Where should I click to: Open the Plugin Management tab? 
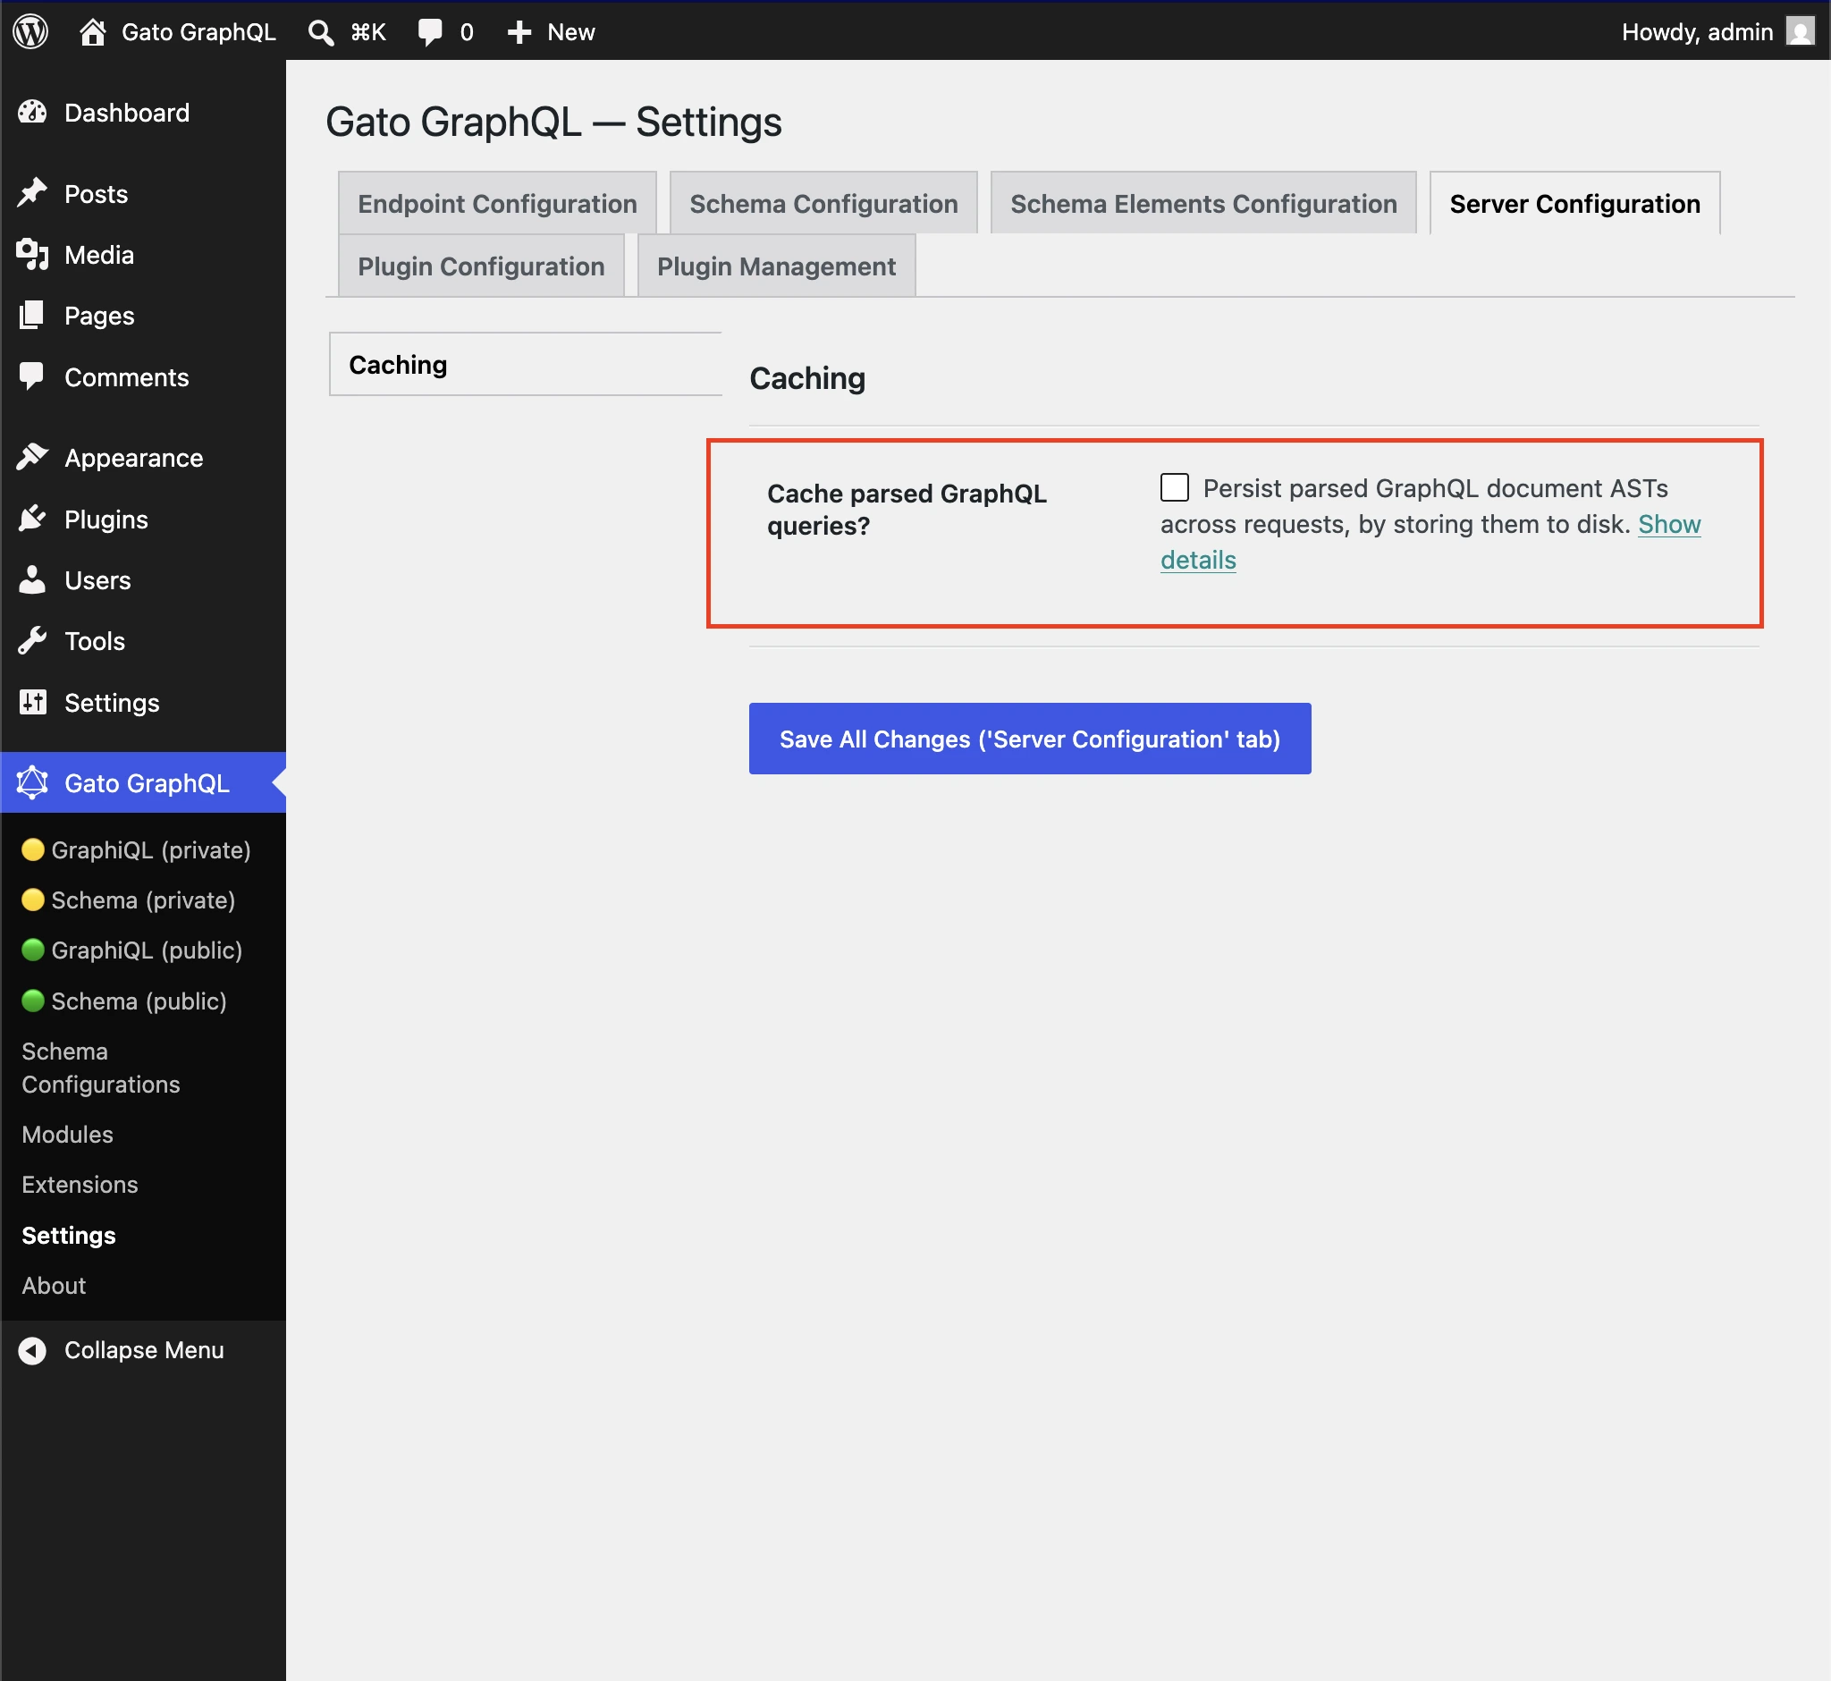(776, 266)
